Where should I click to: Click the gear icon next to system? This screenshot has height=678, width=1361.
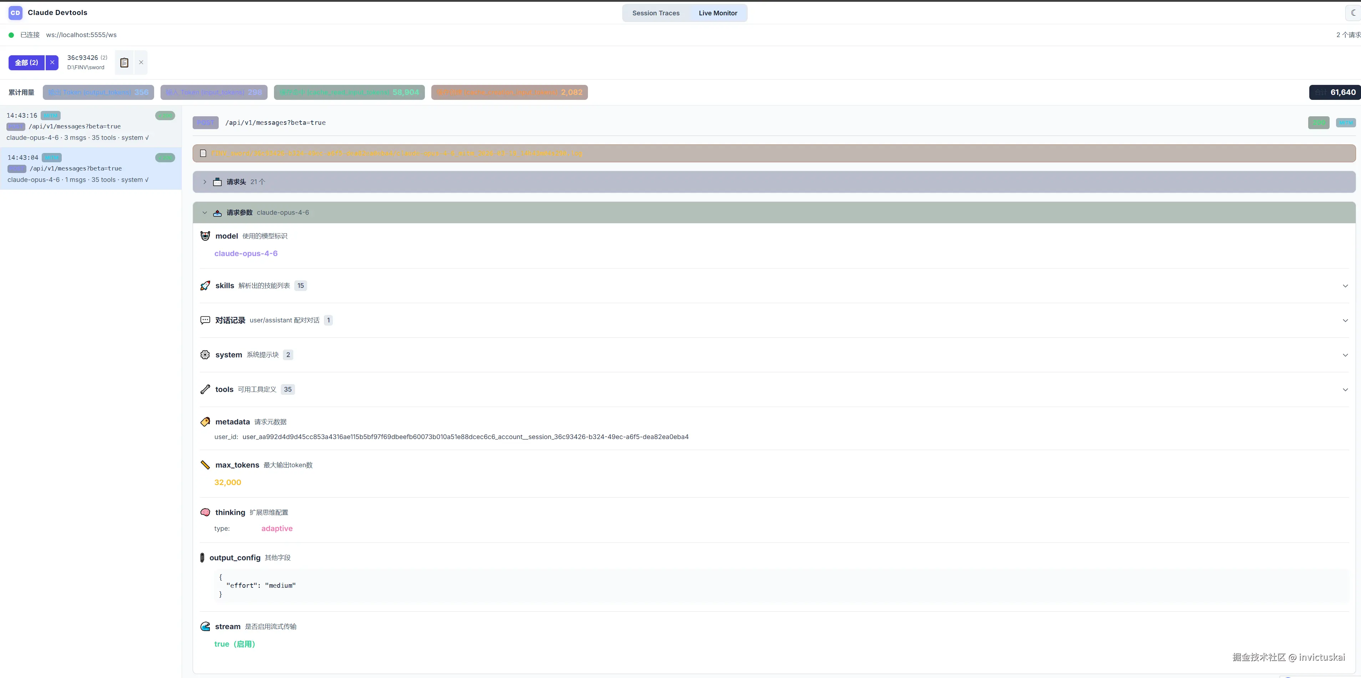tap(205, 355)
